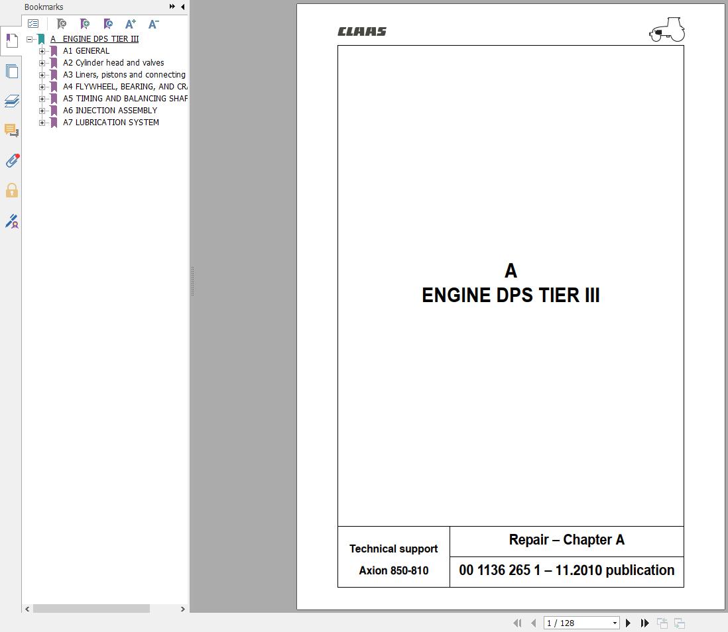Open the Attachments paperclip sidebar icon
This screenshot has height=632, width=728.
pyautogui.click(x=12, y=160)
